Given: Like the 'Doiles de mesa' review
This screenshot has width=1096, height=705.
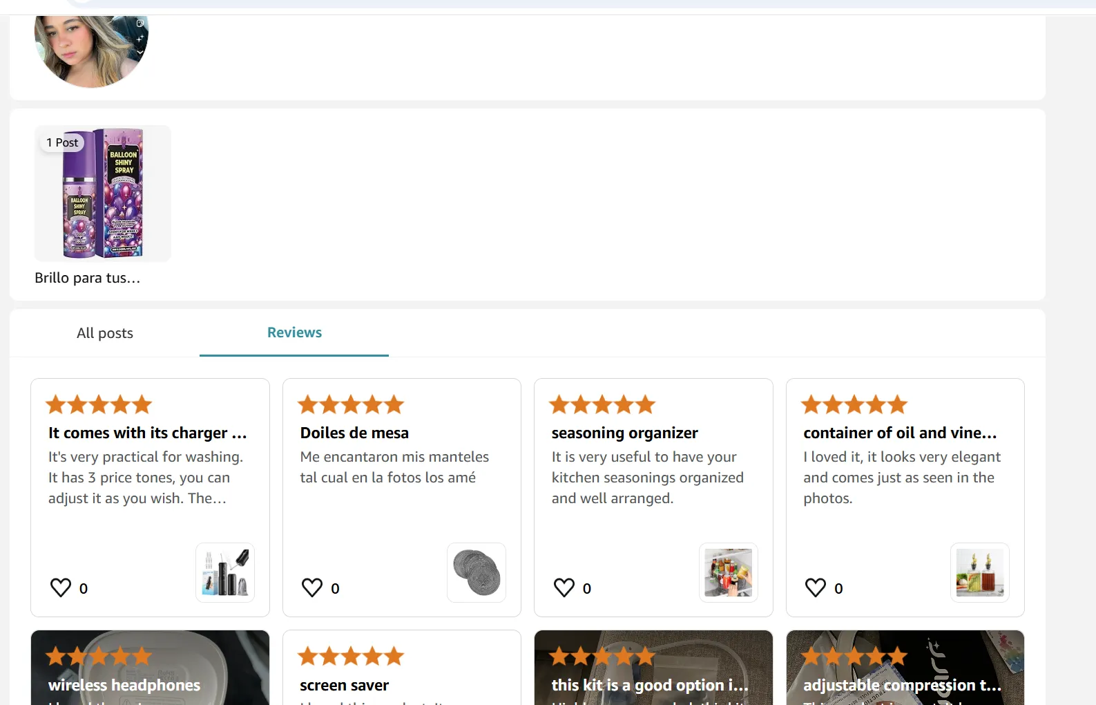Looking at the screenshot, I should tap(312, 587).
